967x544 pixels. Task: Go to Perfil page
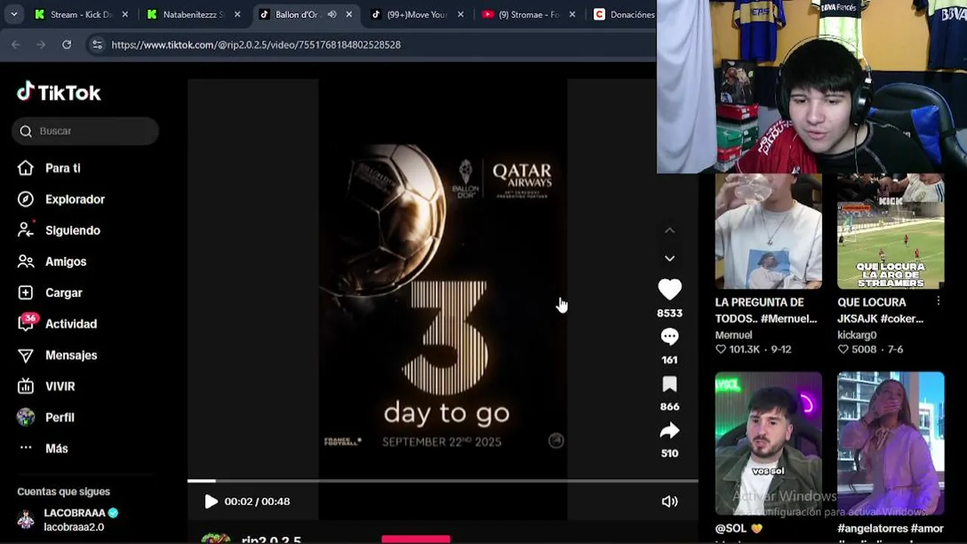click(60, 417)
